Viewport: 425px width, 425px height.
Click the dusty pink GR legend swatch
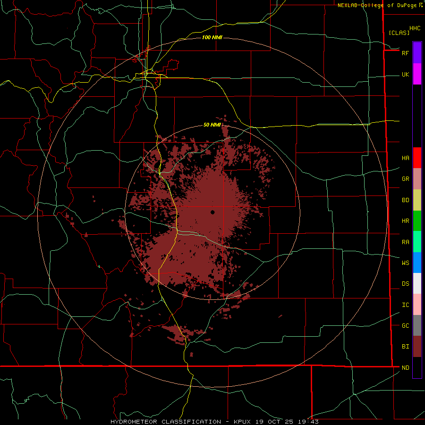(x=417, y=179)
